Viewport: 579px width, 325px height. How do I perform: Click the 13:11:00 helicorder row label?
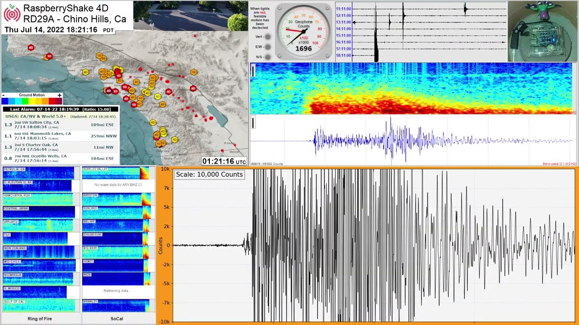343,22
